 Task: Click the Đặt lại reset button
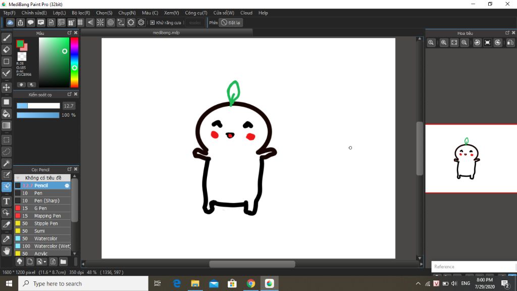point(230,22)
